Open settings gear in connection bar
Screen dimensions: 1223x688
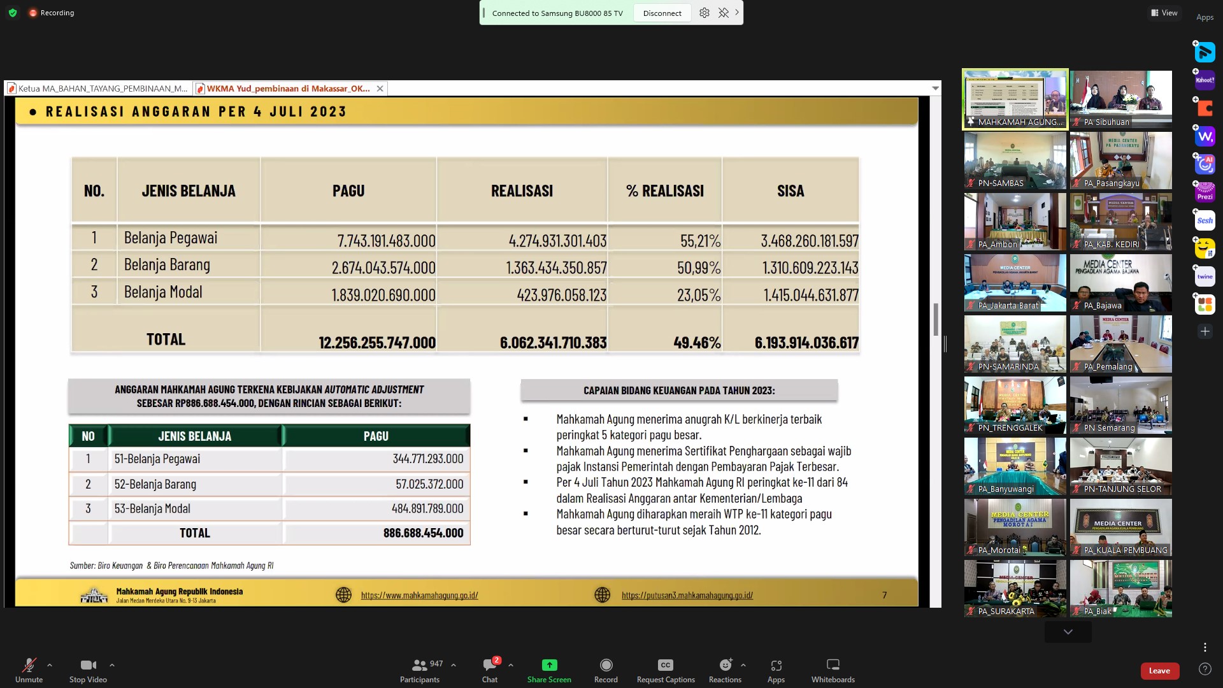(x=704, y=13)
